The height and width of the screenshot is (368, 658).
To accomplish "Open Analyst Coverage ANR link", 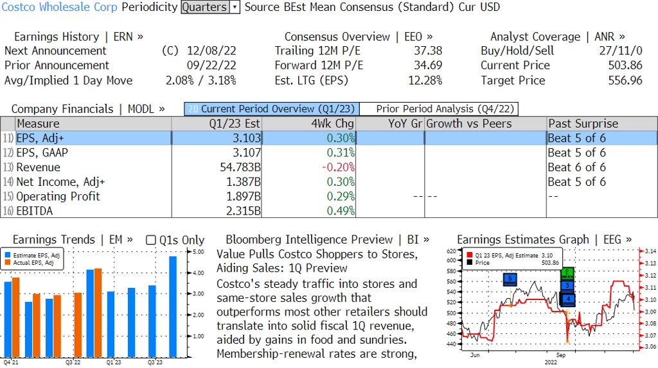I will (x=558, y=37).
